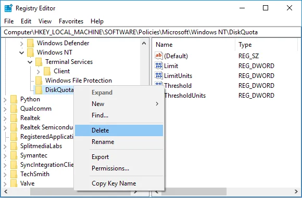This screenshot has width=302, height=198.
Task: Open the Edit menu
Action: pos(26,21)
